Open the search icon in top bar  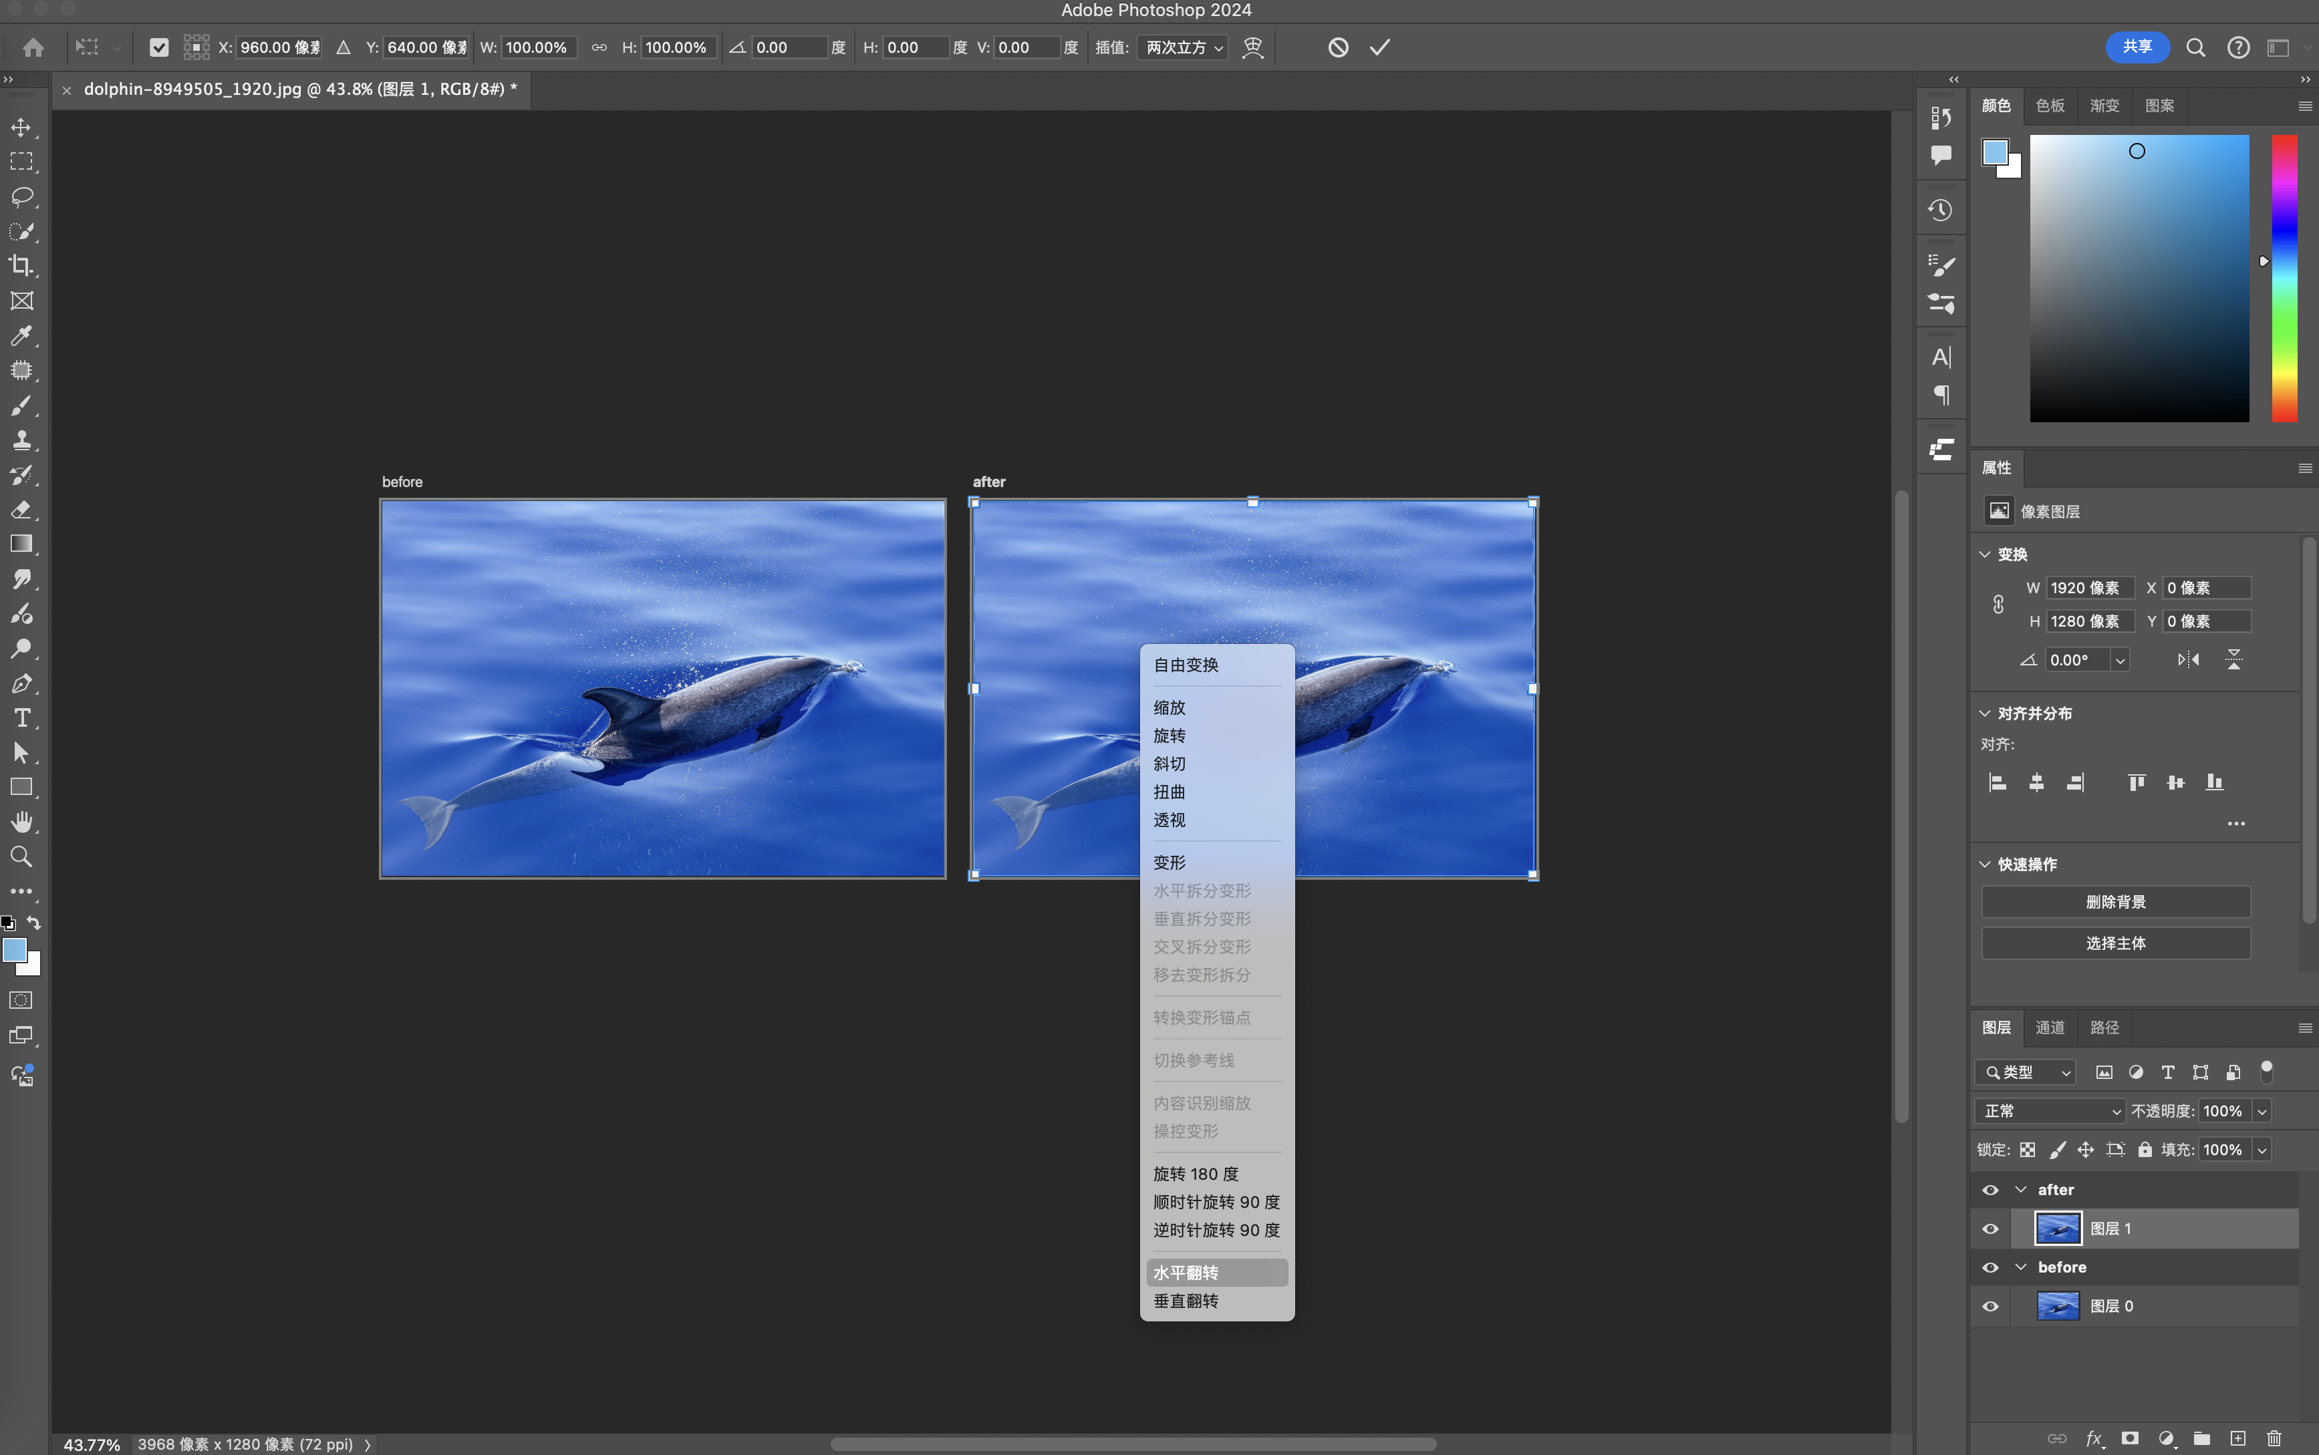pyautogui.click(x=2195, y=47)
